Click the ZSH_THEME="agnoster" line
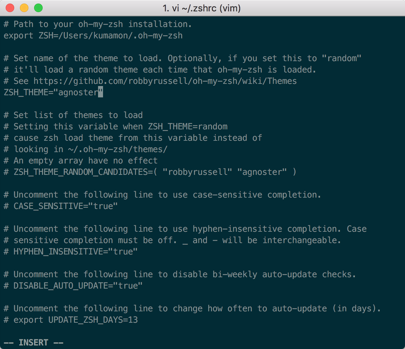 [x=52, y=92]
